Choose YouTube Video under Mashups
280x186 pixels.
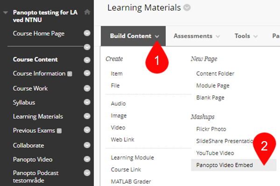pos(215,153)
